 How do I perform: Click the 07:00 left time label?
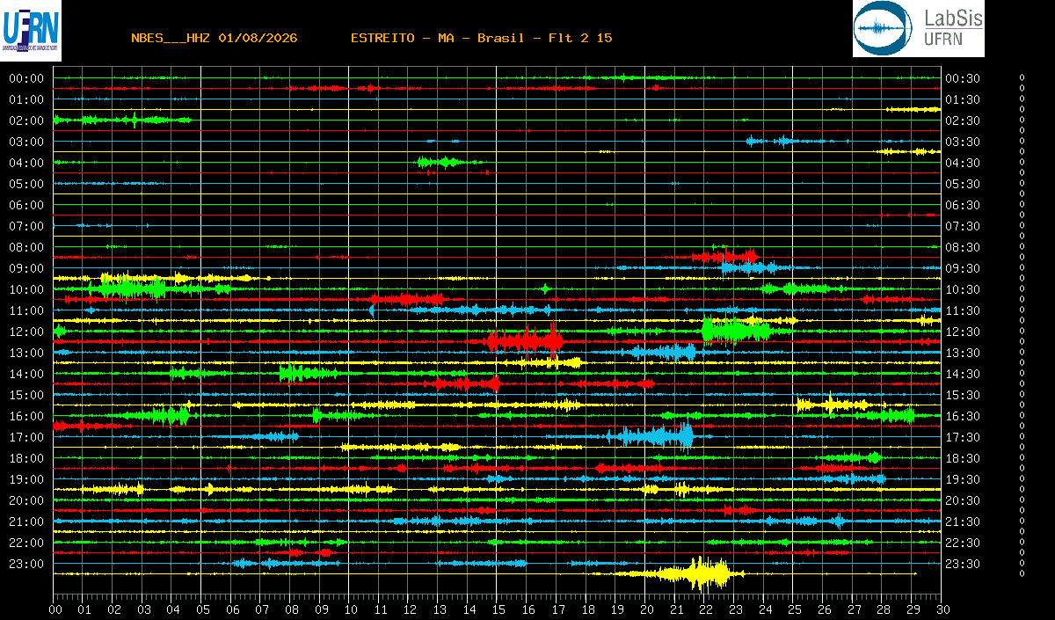pyautogui.click(x=26, y=226)
